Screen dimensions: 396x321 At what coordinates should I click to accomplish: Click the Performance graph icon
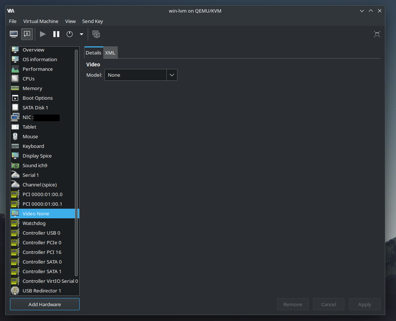(15, 69)
